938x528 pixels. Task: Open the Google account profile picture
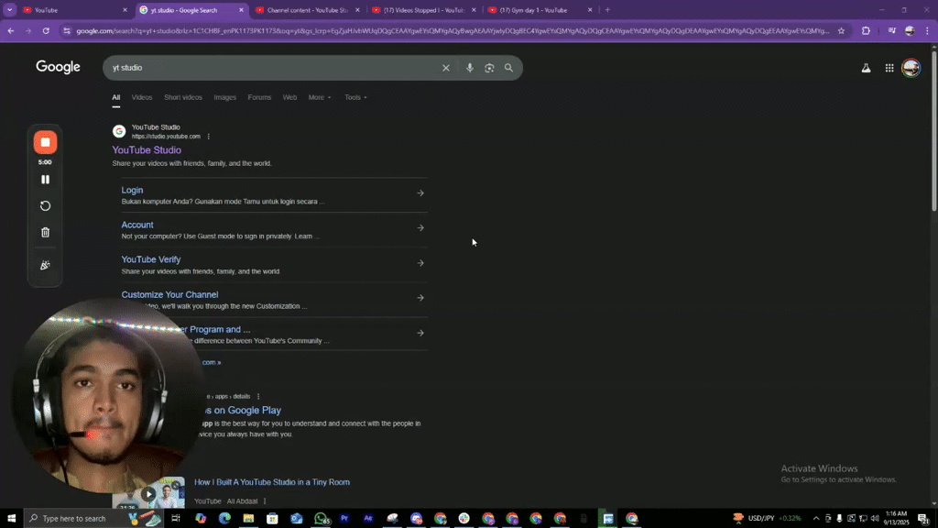[911, 68]
